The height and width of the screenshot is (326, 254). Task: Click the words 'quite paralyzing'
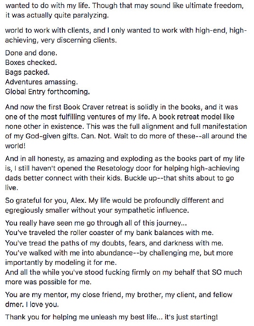click(x=81, y=15)
